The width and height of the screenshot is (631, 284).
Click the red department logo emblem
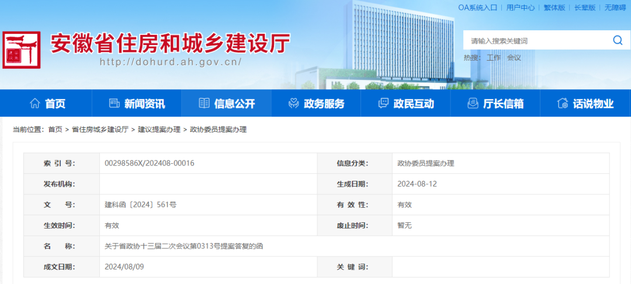point(22,50)
